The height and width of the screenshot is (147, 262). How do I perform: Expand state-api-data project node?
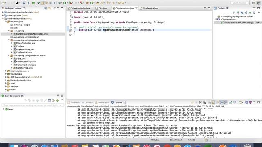3,16
